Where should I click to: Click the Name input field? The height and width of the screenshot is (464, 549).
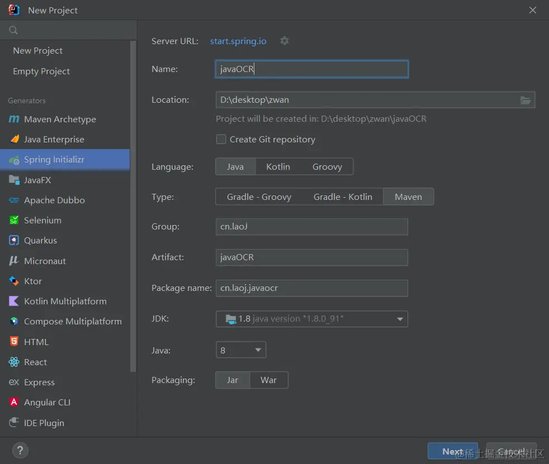tap(311, 69)
